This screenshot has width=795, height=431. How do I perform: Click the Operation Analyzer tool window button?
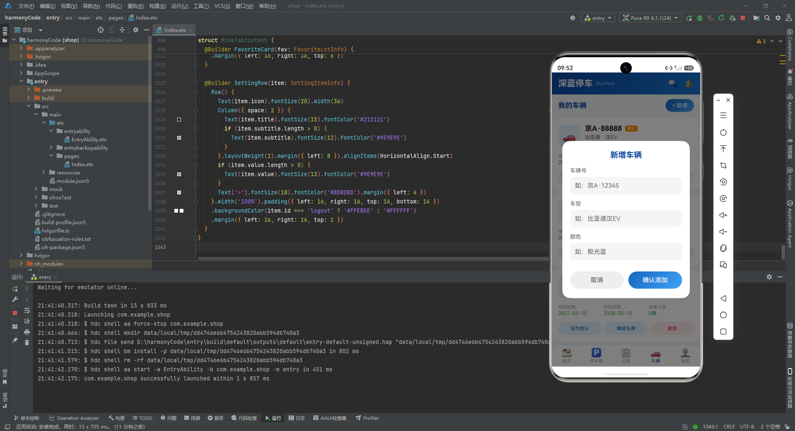point(74,418)
